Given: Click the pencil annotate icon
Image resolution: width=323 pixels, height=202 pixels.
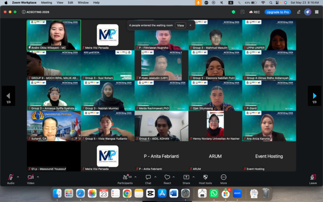Looking at the screenshot, I should click(299, 12).
